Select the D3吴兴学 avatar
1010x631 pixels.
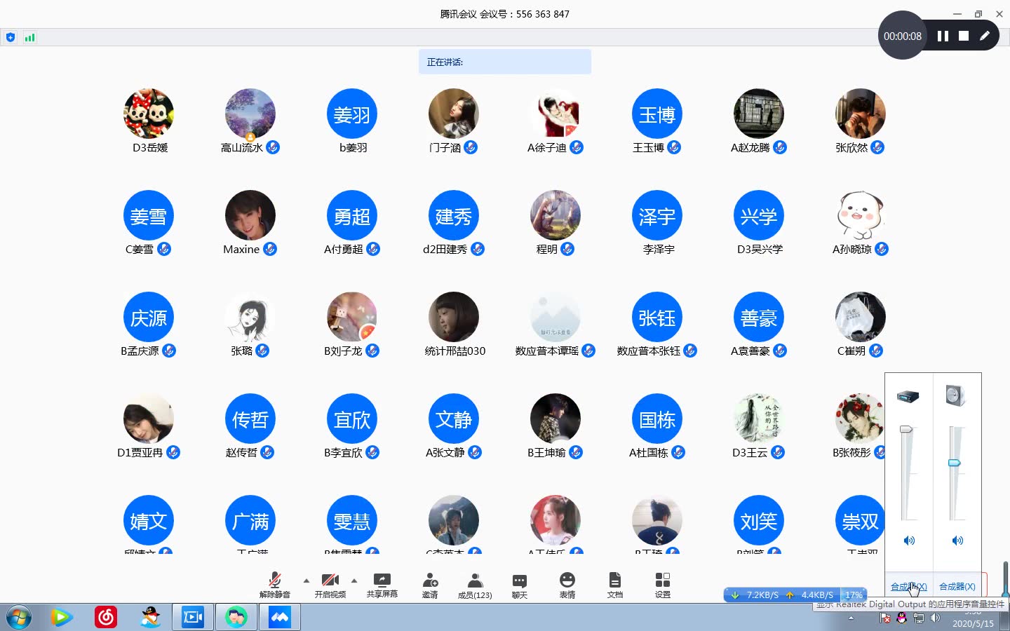pyautogui.click(x=759, y=215)
